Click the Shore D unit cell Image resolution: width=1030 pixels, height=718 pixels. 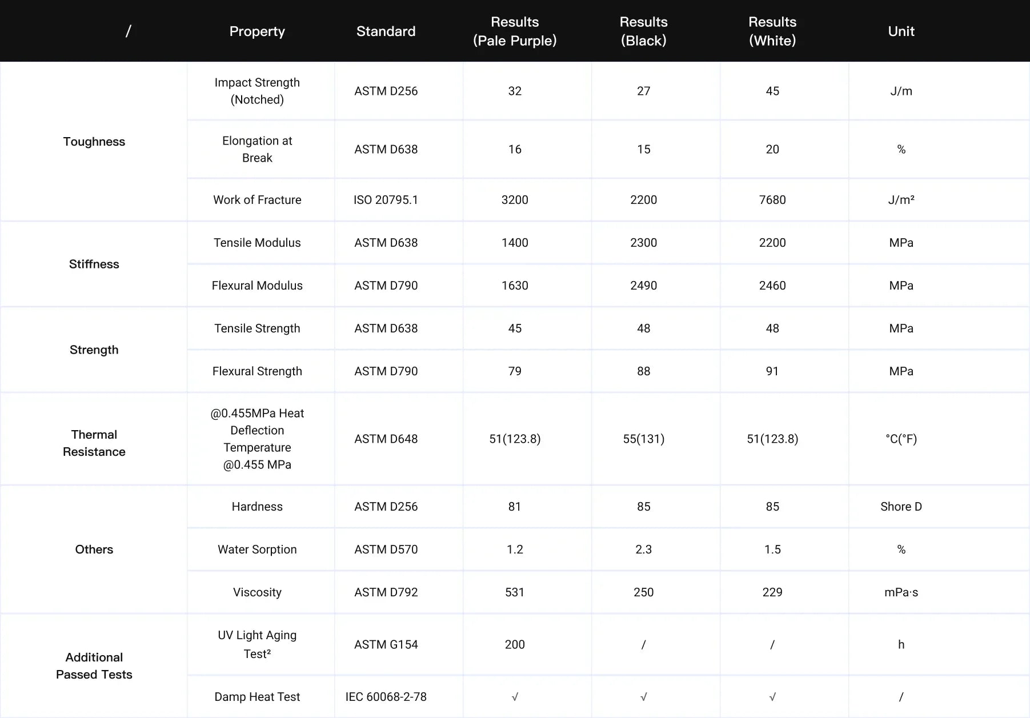point(901,507)
